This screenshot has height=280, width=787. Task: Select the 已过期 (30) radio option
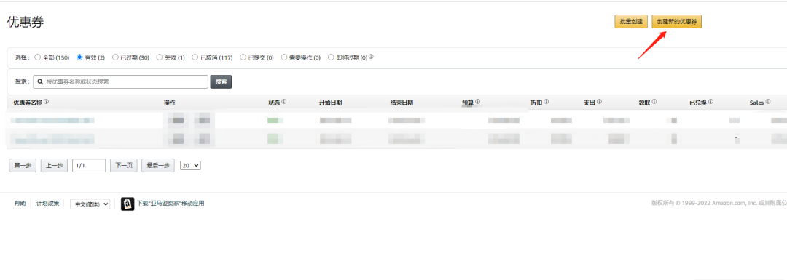115,57
